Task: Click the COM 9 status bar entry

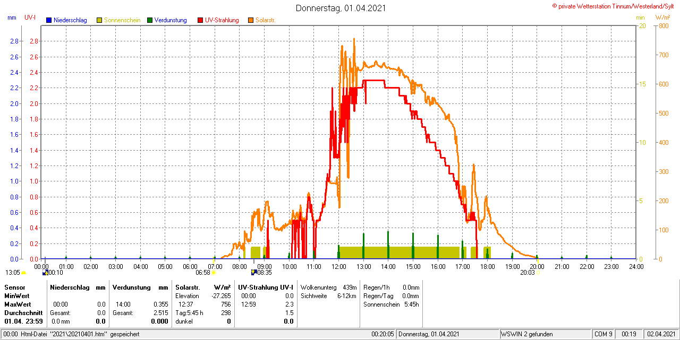Action: coord(603,334)
